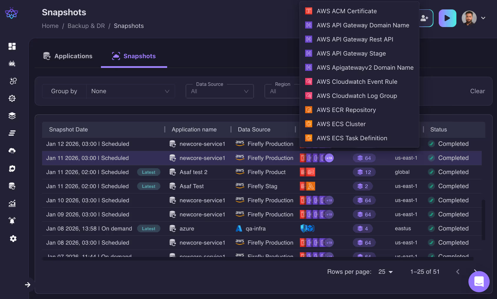The image size is (497, 299).
Task: Choose AWS API Gateway Domain Name
Action: pos(359,25)
